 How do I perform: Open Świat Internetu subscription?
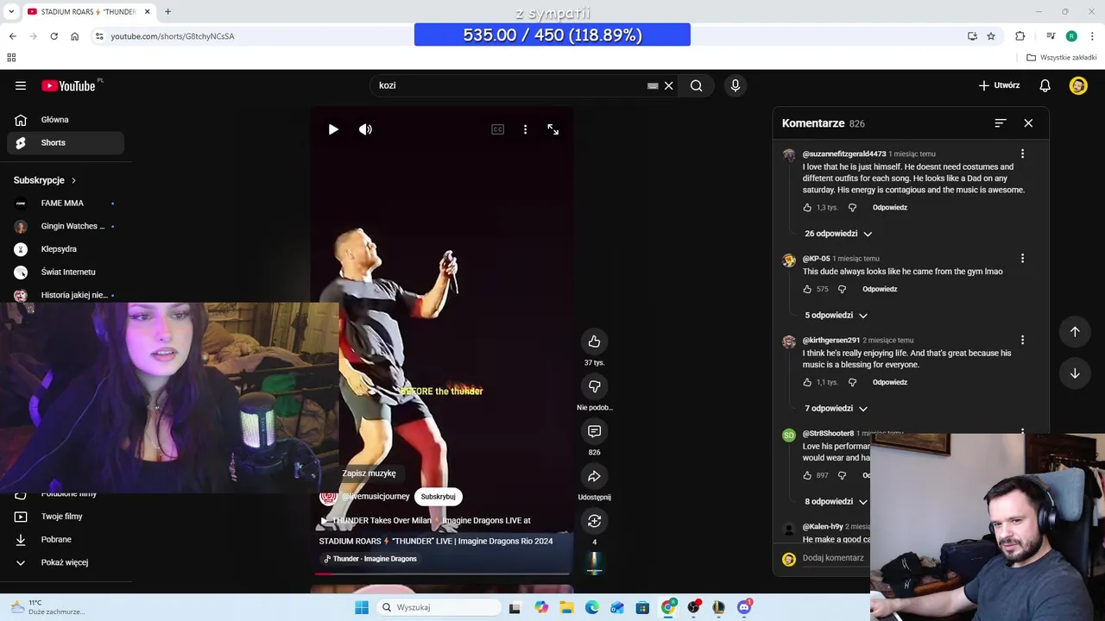click(66, 273)
